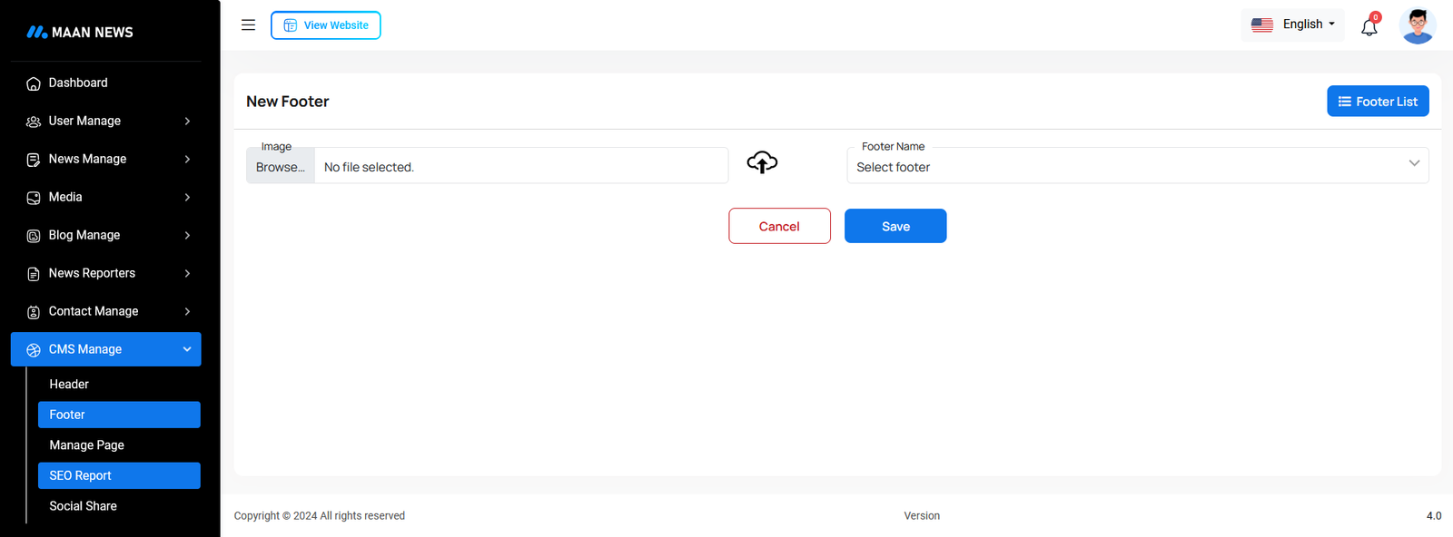Viewport: 1453px width, 537px height.
Task: Open the notification bell
Action: pyautogui.click(x=1369, y=26)
